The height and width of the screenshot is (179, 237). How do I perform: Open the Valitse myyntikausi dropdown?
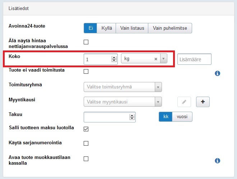click(x=158, y=102)
